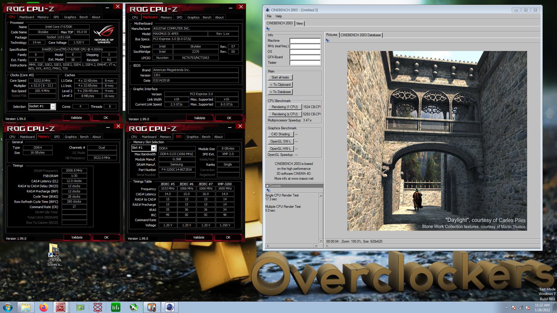Click the Tester input field

coord(305,63)
